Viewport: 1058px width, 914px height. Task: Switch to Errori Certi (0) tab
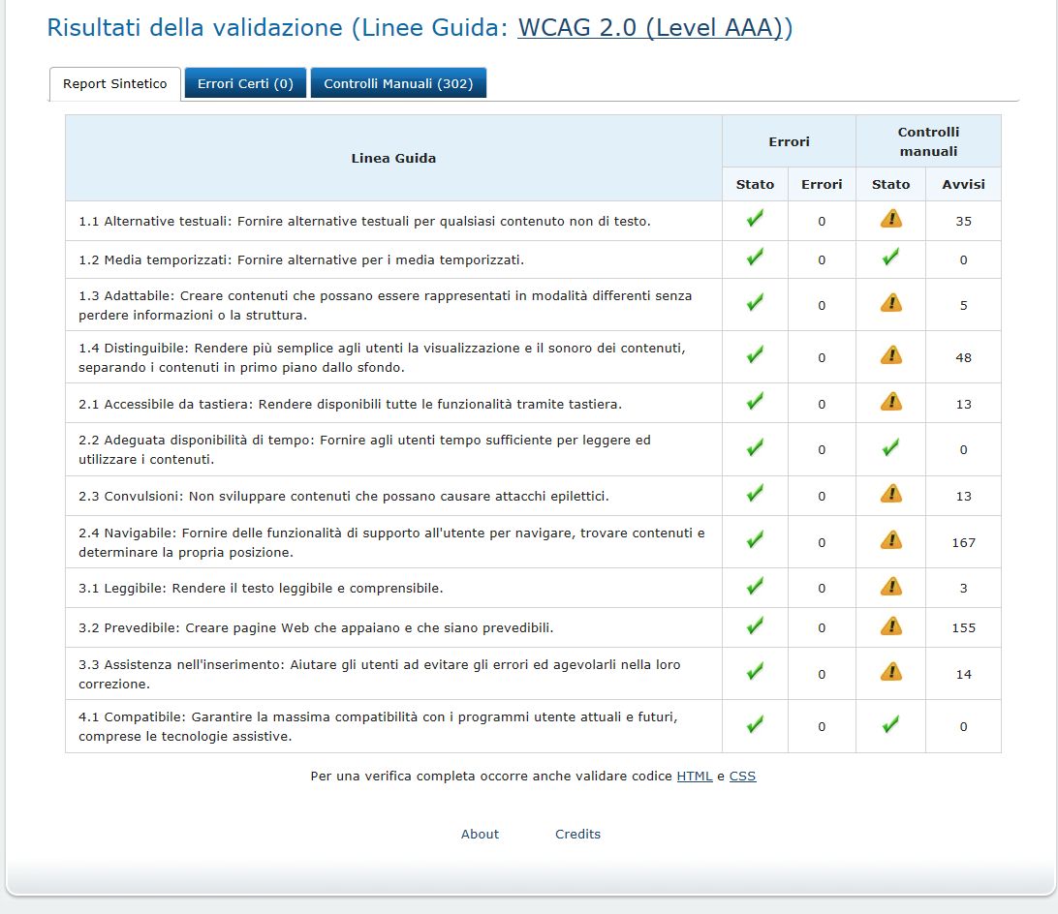pos(245,84)
